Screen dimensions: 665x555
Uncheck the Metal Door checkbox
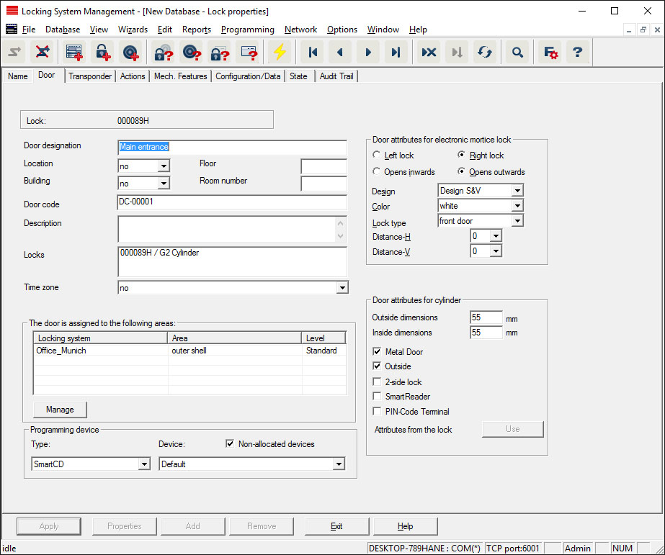coord(377,352)
